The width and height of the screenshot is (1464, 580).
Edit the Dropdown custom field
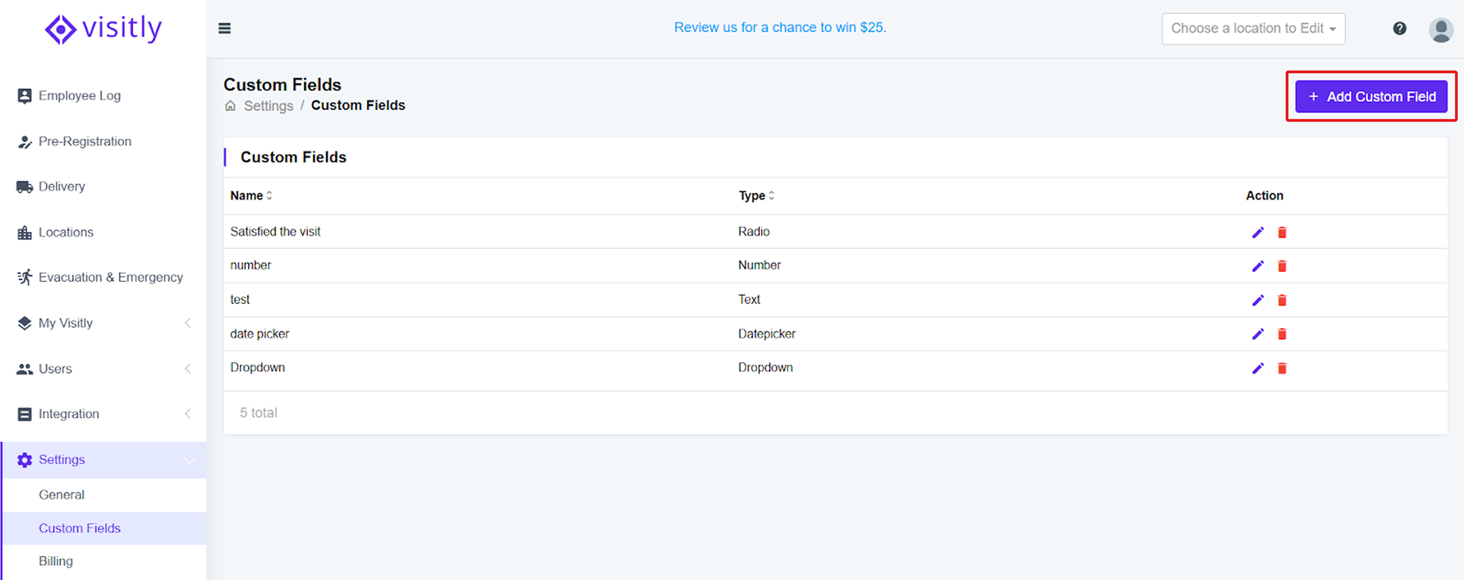1258,369
